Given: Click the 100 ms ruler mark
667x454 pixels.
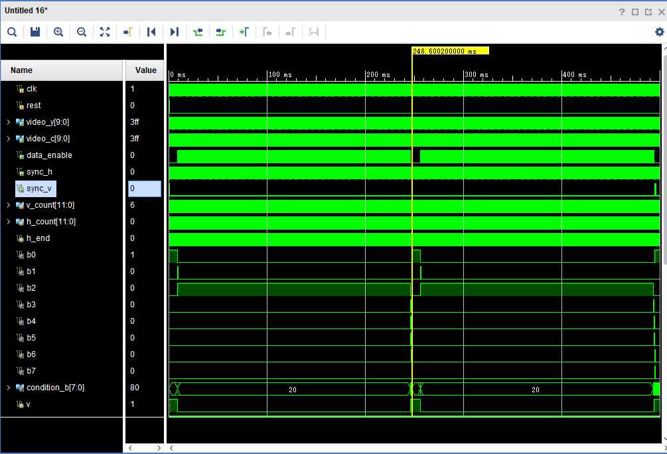Looking at the screenshot, I should pos(280,75).
